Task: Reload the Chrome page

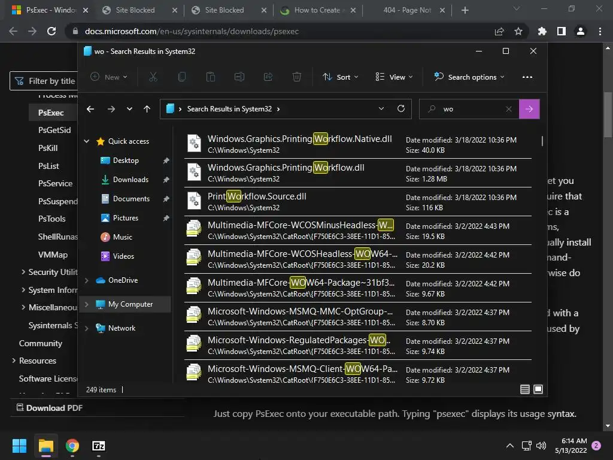Action: click(x=51, y=31)
